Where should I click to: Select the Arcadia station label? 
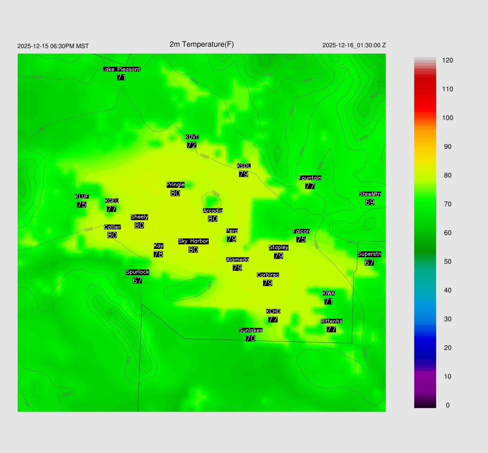click(x=213, y=211)
